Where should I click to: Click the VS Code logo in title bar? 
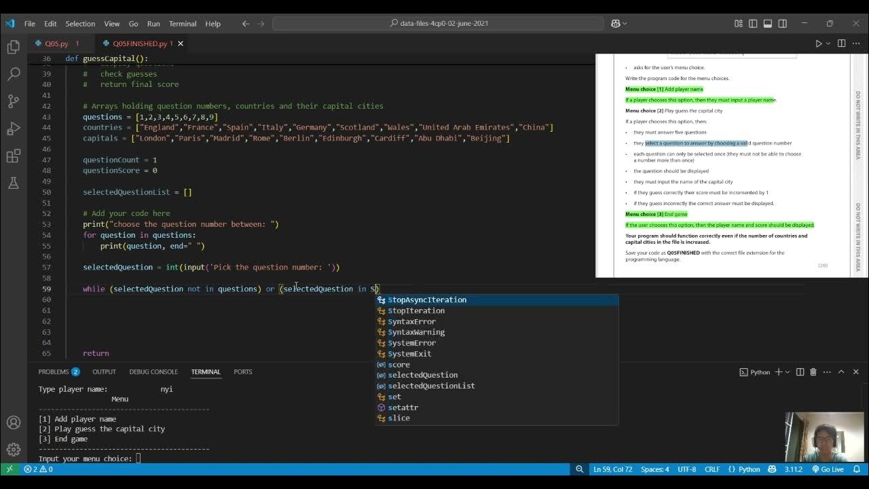pyautogui.click(x=10, y=23)
